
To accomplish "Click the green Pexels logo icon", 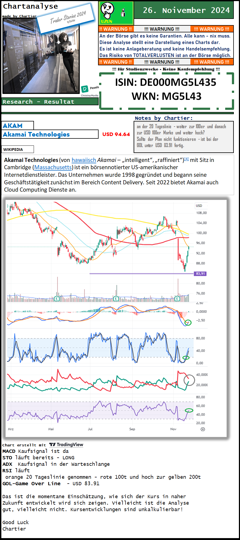I will click(x=85, y=89).
